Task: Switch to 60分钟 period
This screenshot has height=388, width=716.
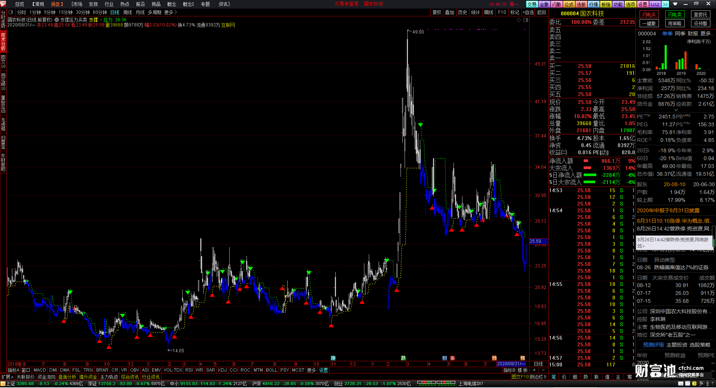Action: 100,12
